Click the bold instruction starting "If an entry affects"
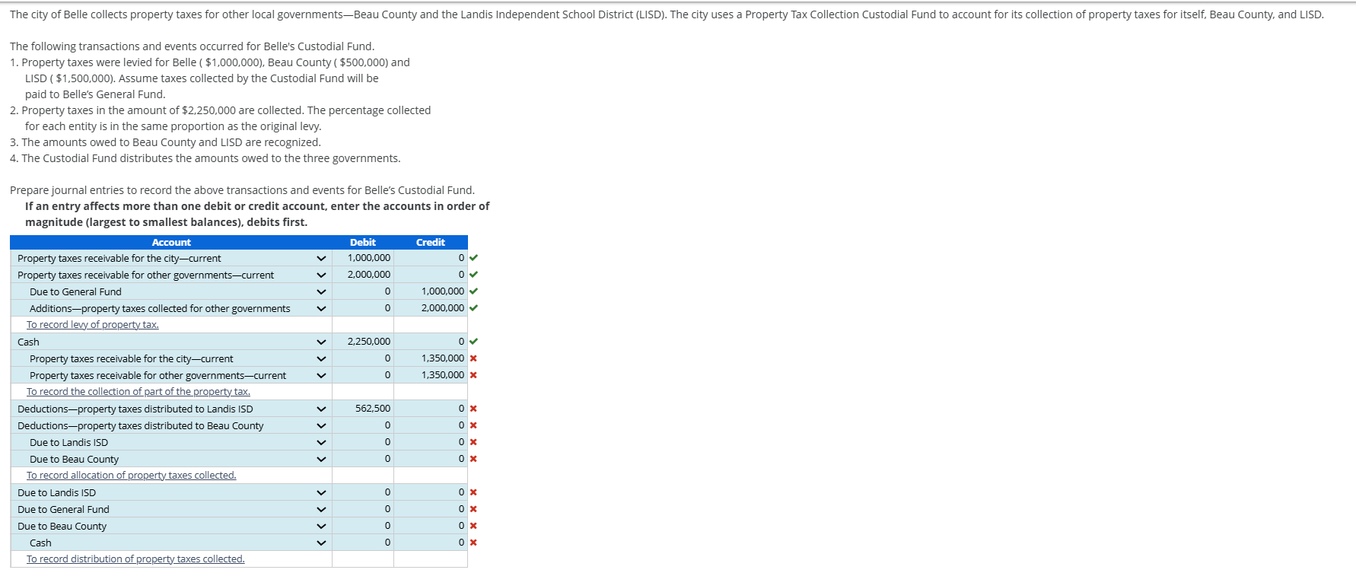 point(257,214)
